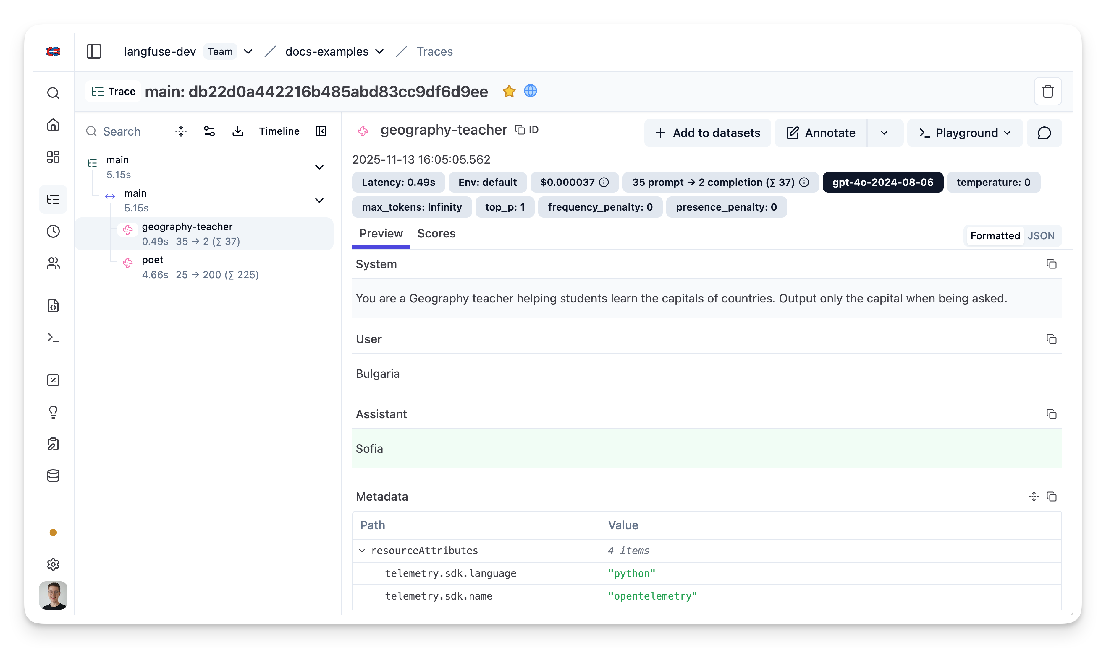Open the Sessions clock icon
The height and width of the screenshot is (648, 1106).
coord(53,232)
